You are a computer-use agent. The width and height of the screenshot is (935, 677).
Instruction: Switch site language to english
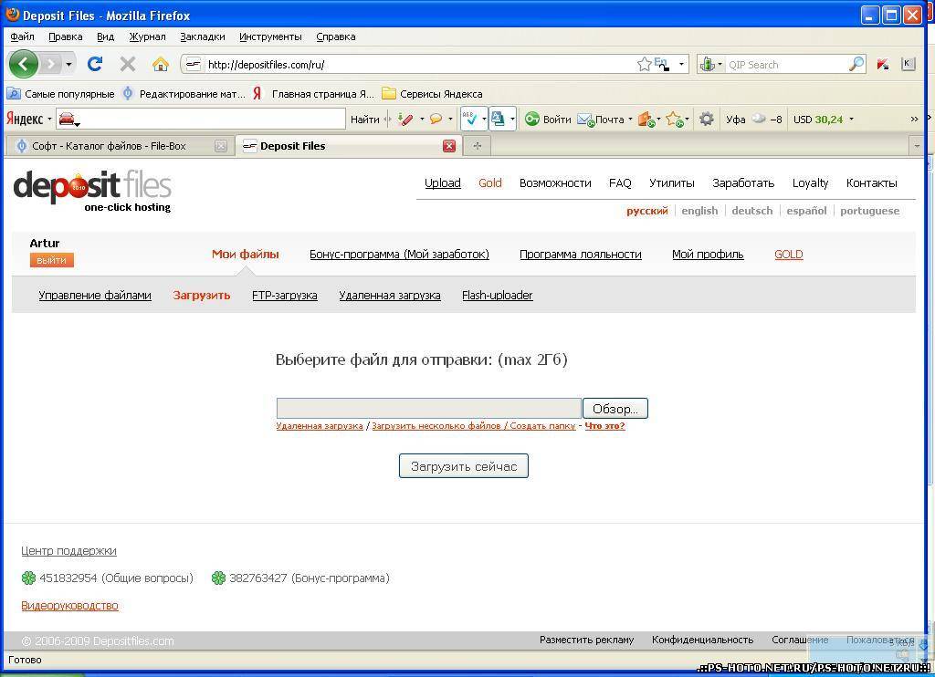pos(699,211)
